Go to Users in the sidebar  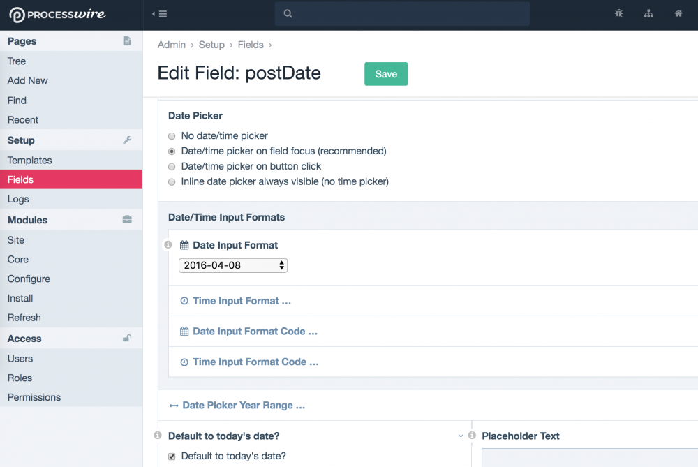(x=20, y=359)
